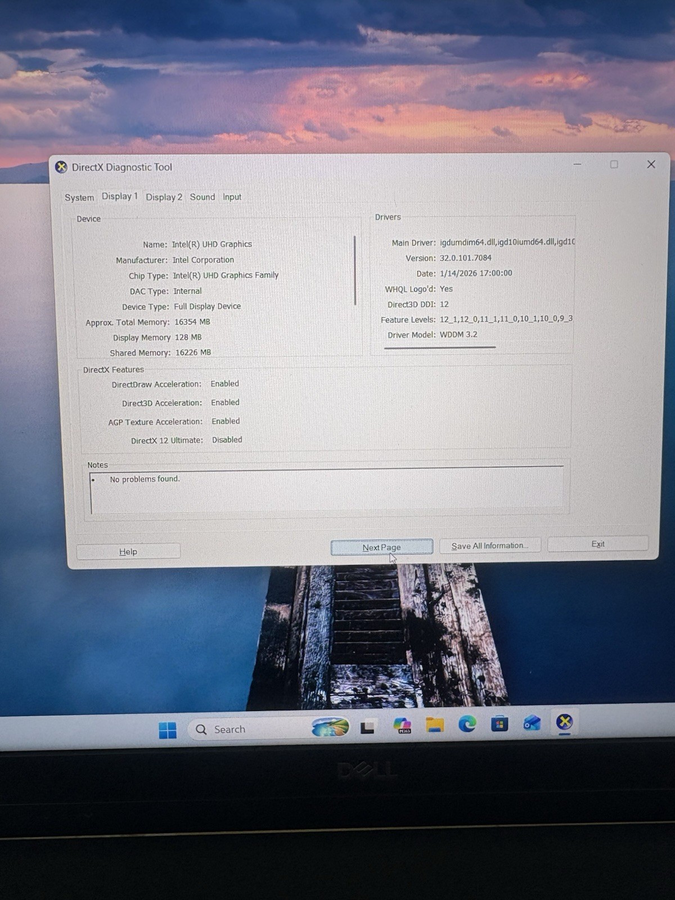The height and width of the screenshot is (900, 675).
Task: Click the Direct3D DDI '12' value
Action: [x=444, y=304]
